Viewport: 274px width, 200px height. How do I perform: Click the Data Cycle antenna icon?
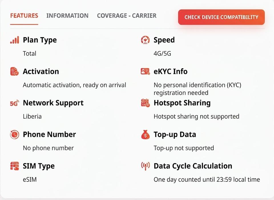(x=145, y=166)
